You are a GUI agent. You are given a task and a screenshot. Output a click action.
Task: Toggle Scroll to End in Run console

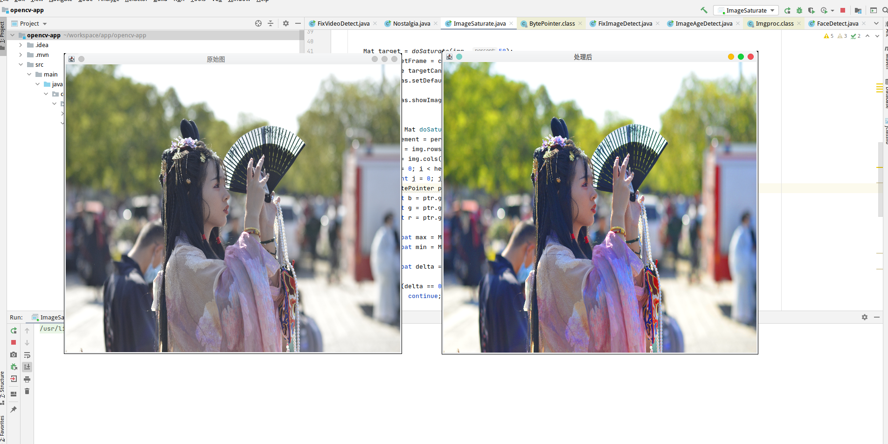click(x=27, y=367)
